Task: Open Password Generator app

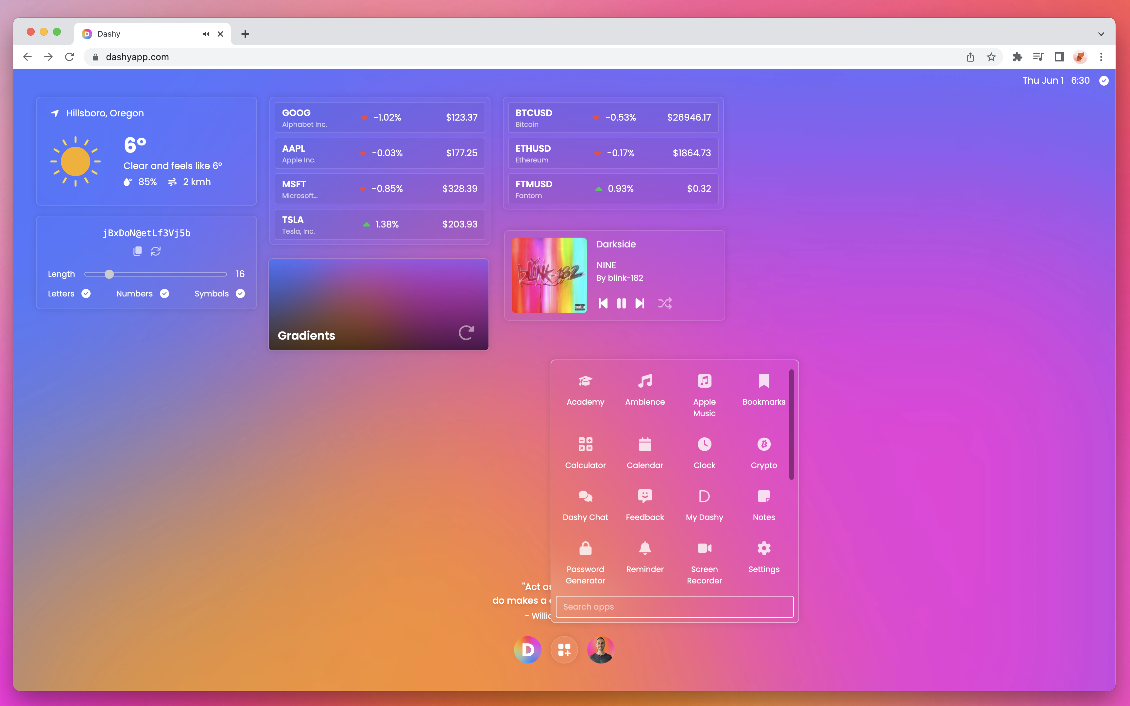Action: tap(585, 562)
